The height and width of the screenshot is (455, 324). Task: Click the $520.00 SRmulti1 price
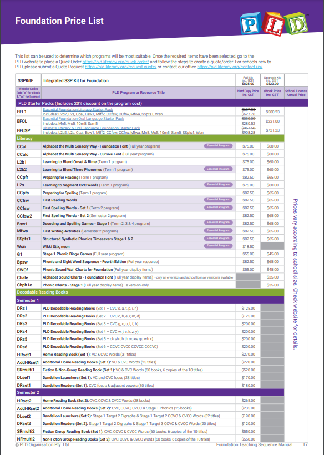coord(248,370)
